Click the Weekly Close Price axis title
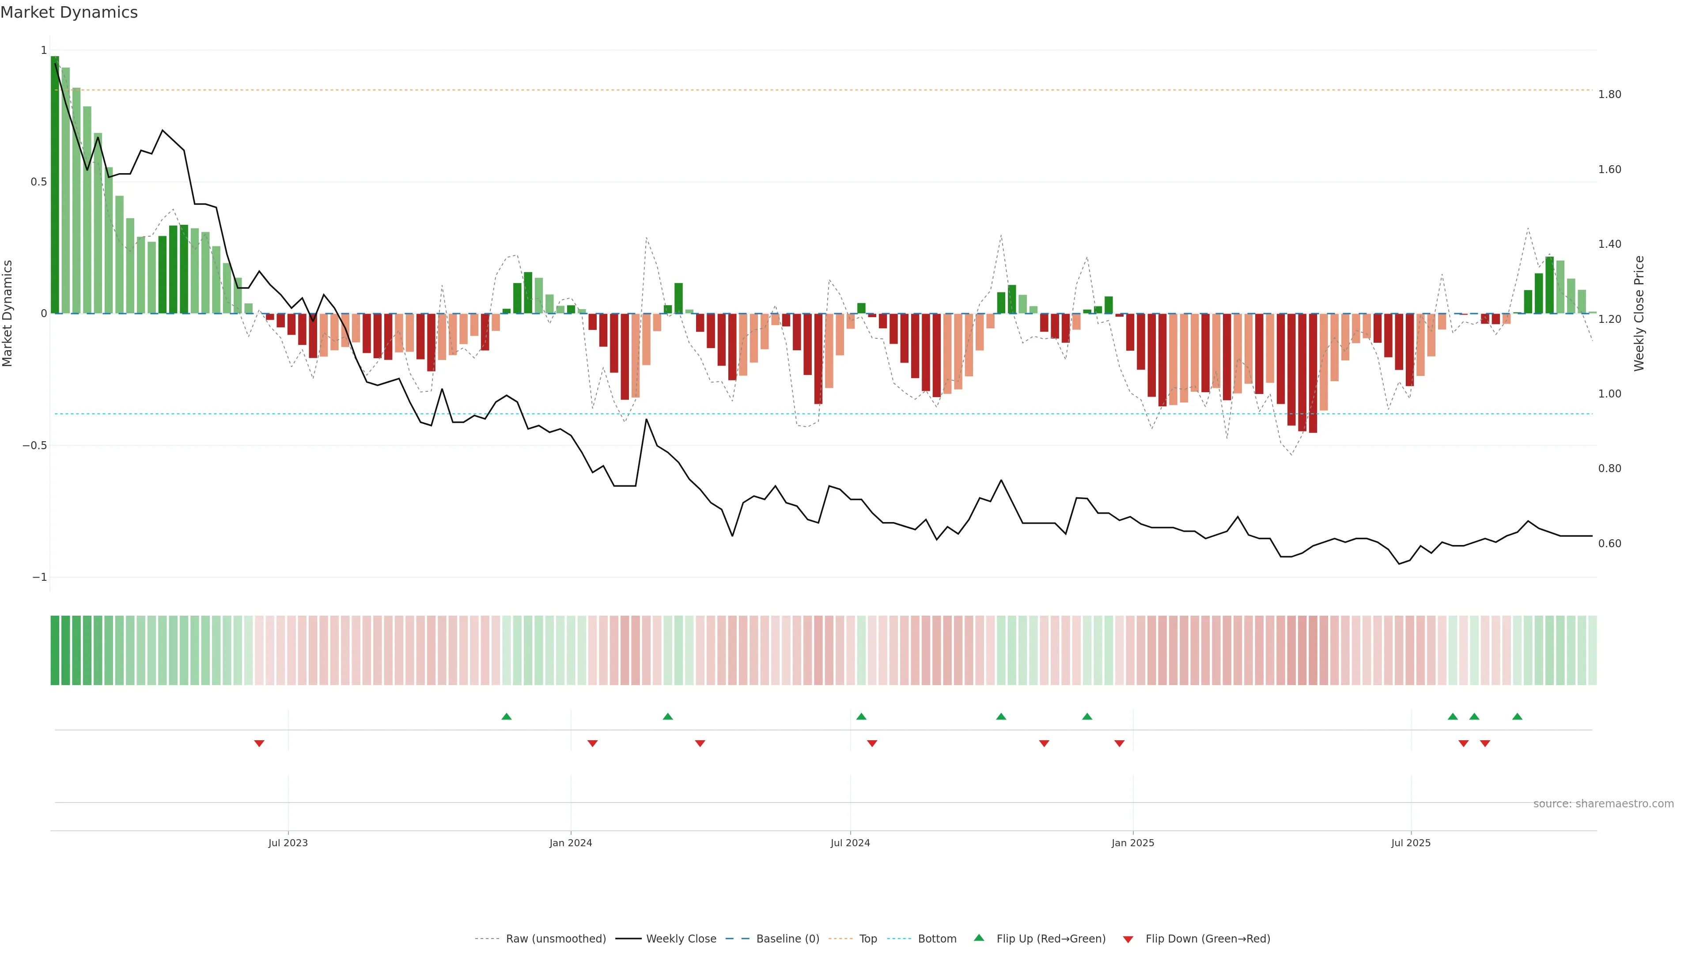1696x954 pixels. (1639, 314)
